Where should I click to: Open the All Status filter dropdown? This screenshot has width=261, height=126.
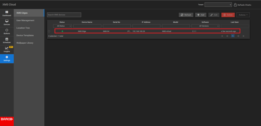tap(62, 26)
